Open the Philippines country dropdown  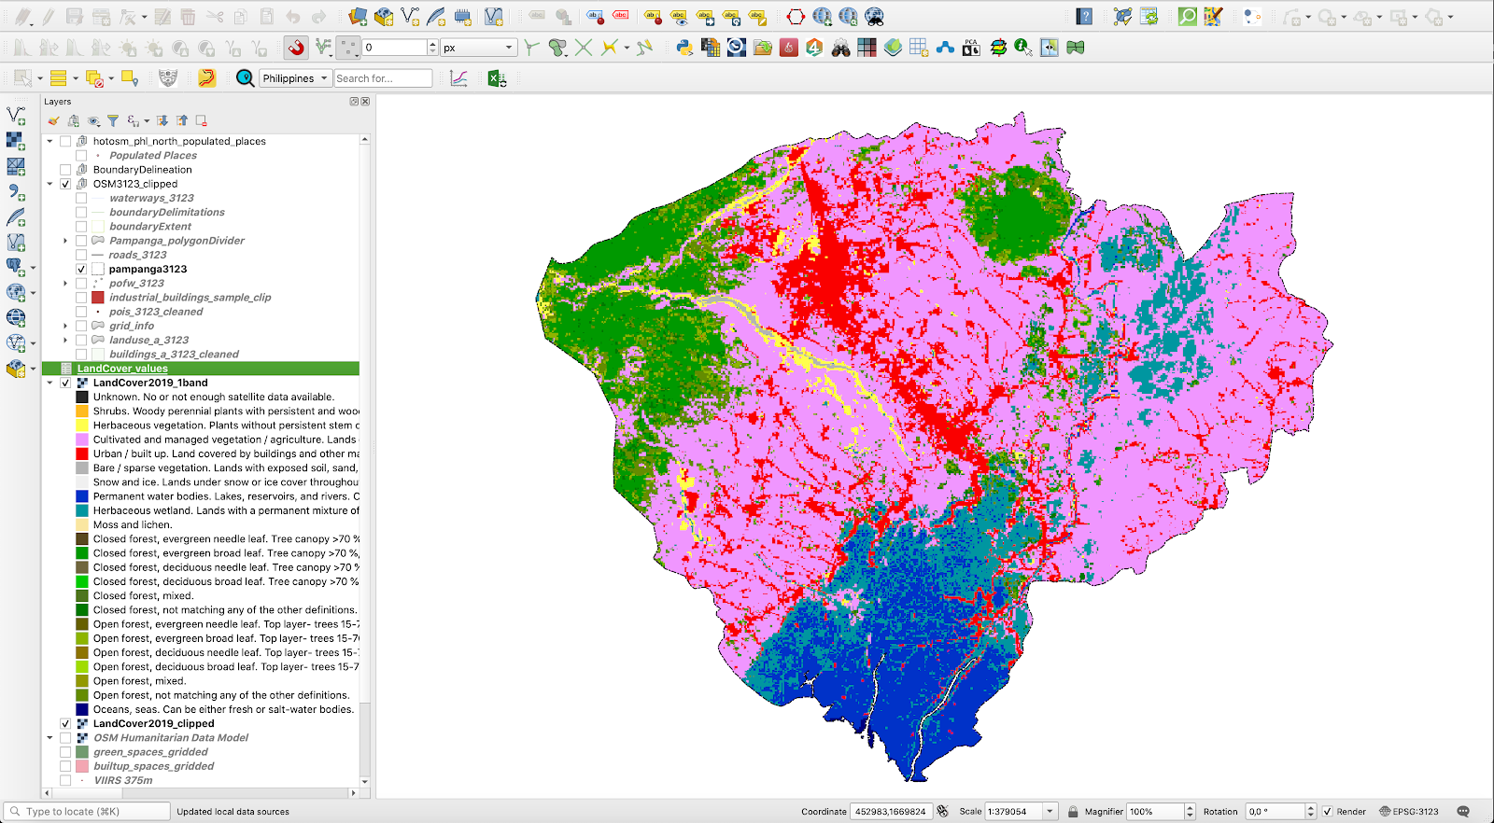coord(295,78)
